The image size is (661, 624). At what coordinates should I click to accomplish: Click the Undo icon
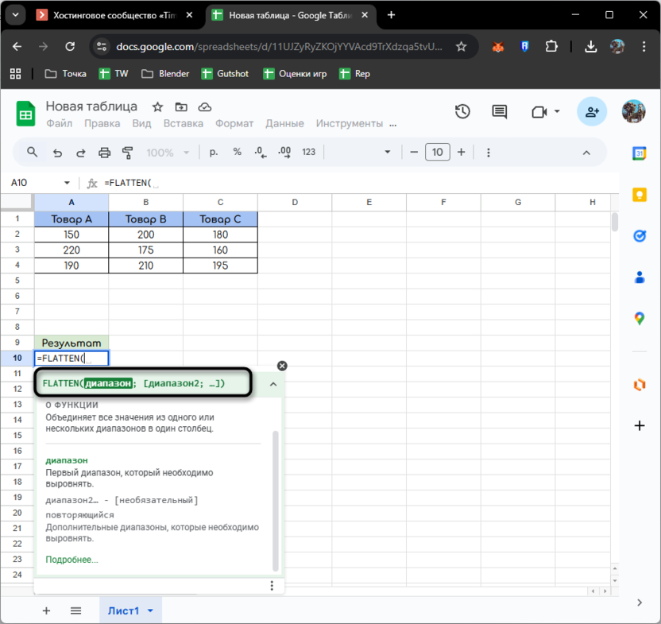tap(59, 153)
